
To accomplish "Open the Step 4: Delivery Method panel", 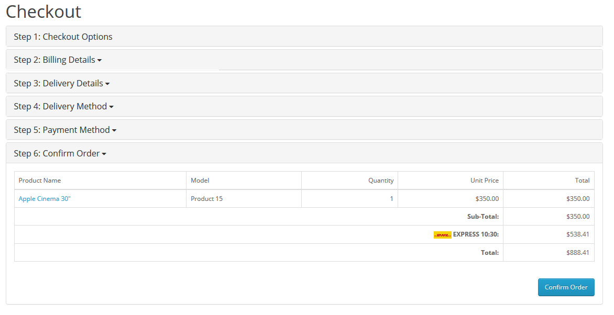I will 63,106.
